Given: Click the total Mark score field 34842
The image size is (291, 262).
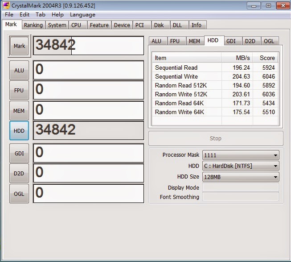Looking at the screenshot, I should 89,45.
